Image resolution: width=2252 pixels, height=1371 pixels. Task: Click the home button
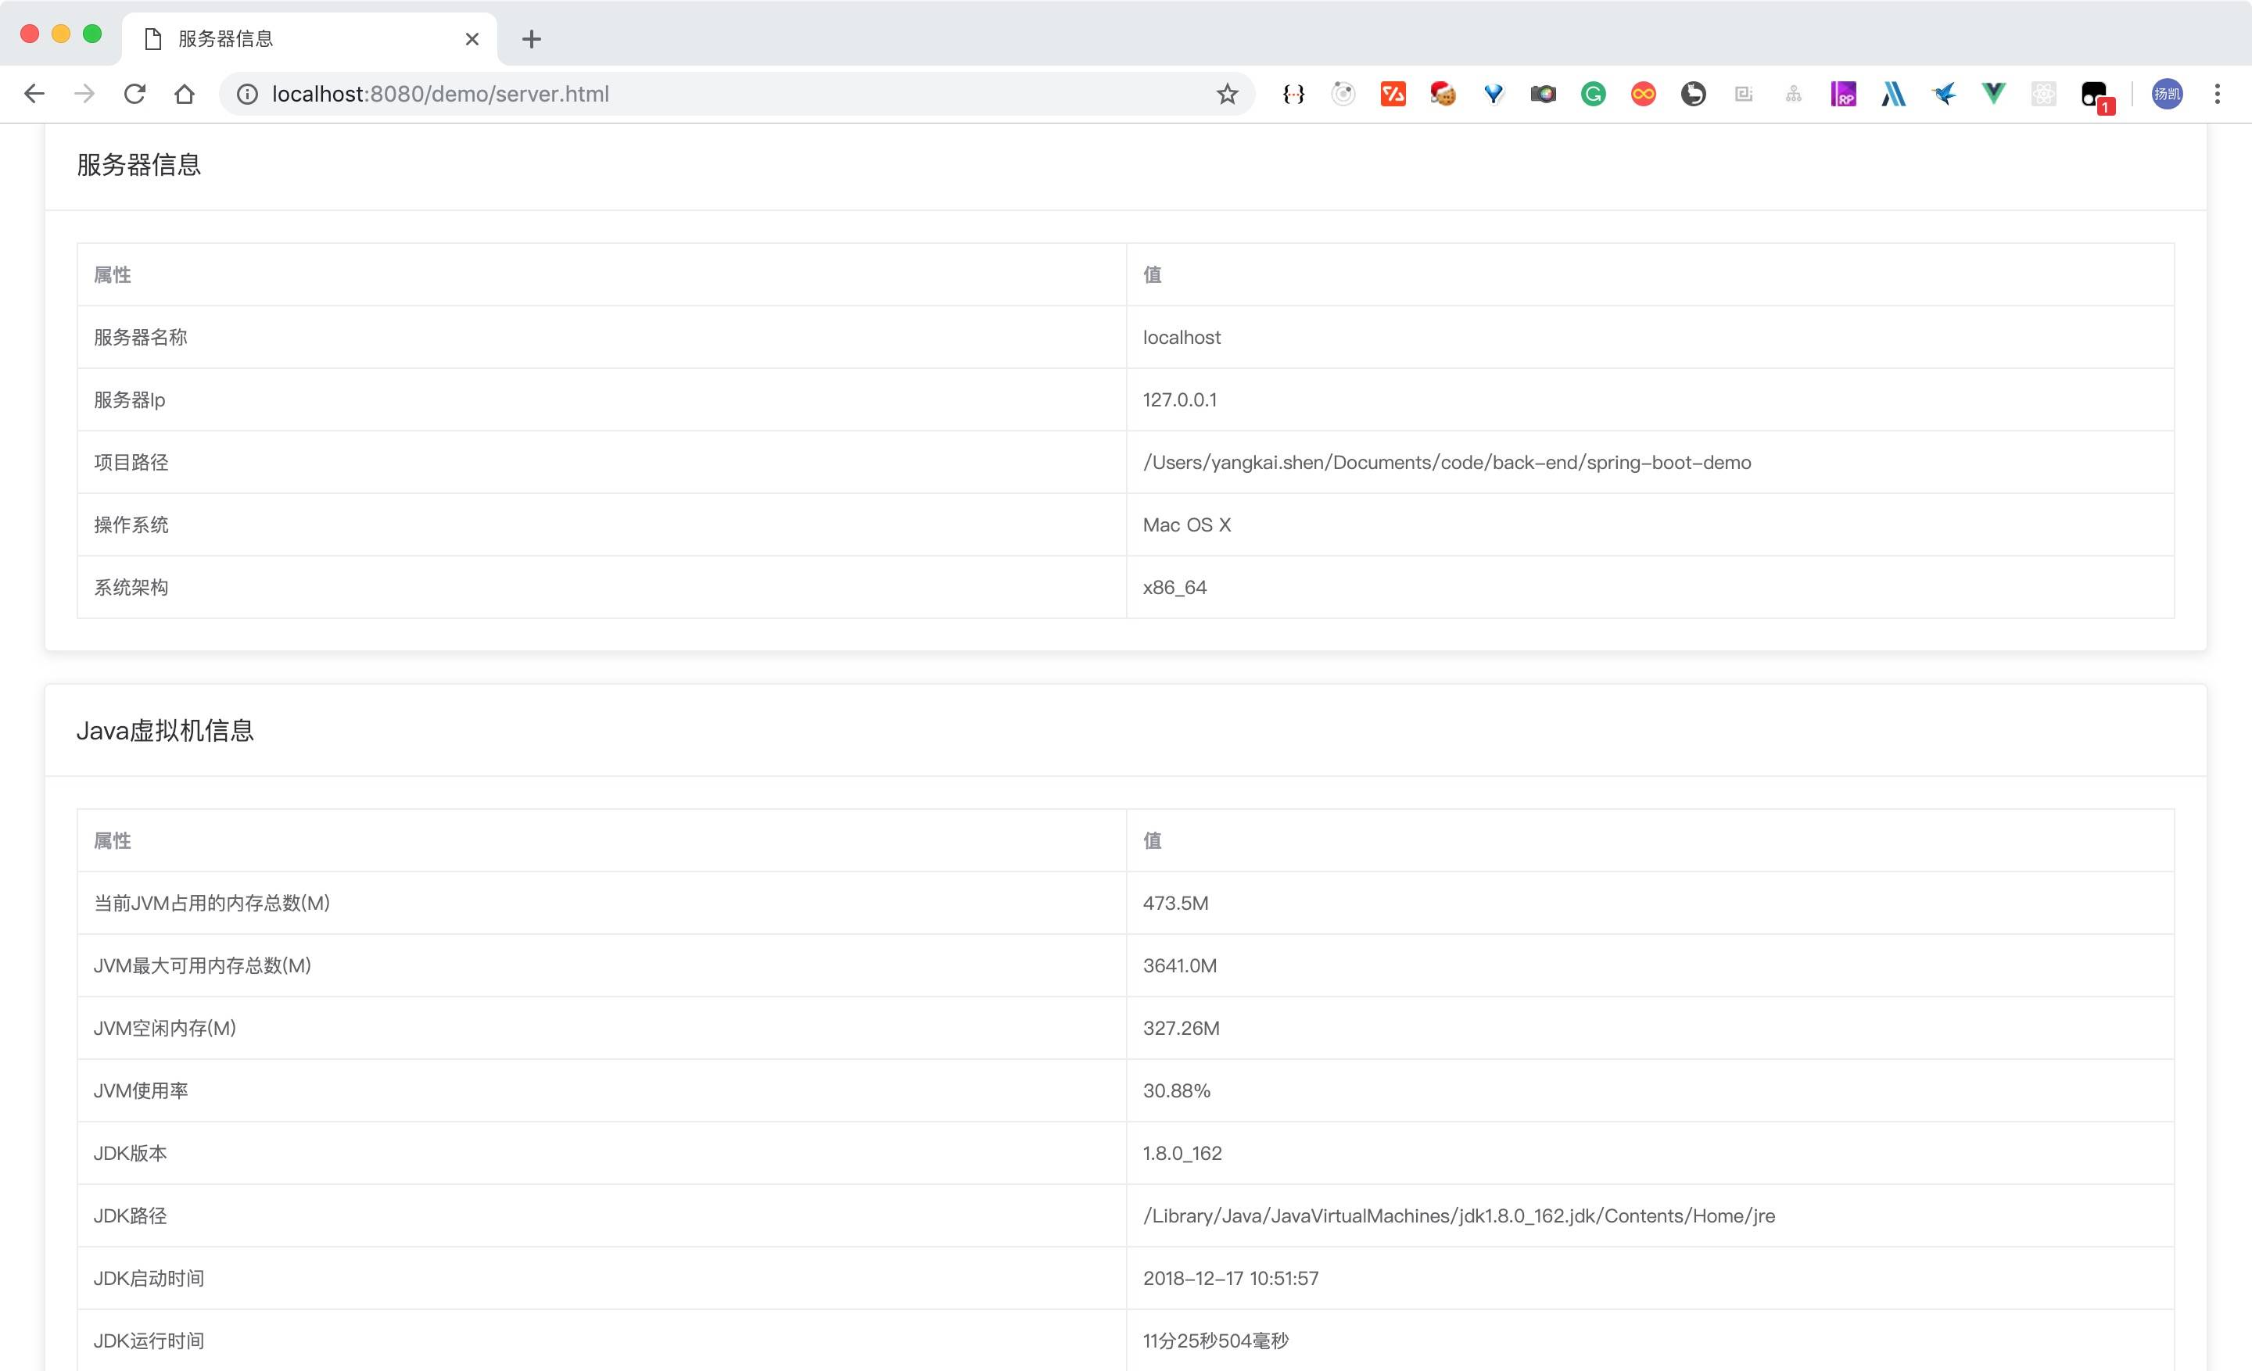(185, 94)
